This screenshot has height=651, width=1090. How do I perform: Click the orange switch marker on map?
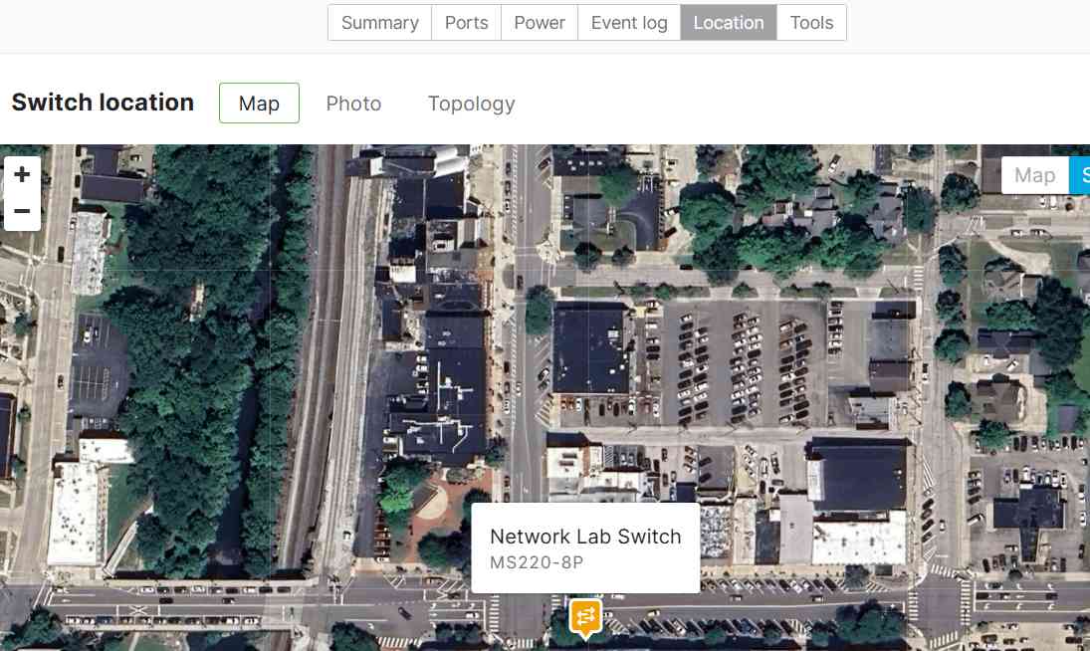585,617
